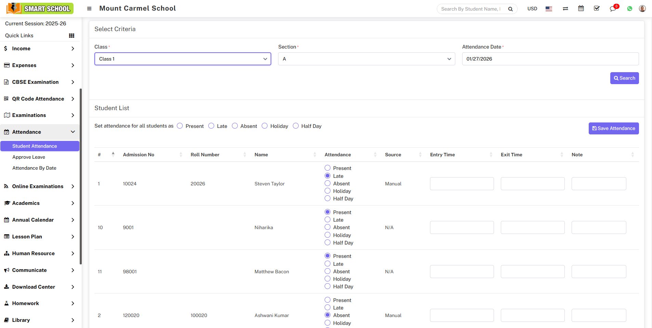Click the Search button
The width and height of the screenshot is (652, 328).
pos(624,78)
